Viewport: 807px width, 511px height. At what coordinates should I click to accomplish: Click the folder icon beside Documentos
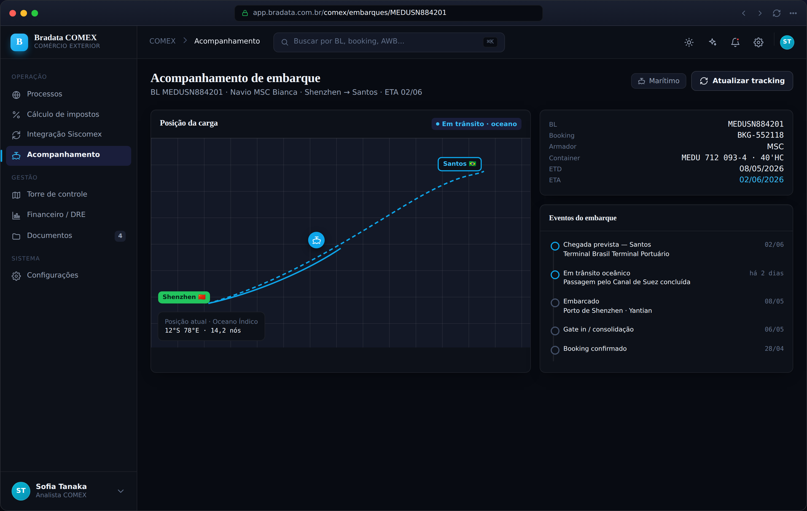pyautogui.click(x=16, y=236)
